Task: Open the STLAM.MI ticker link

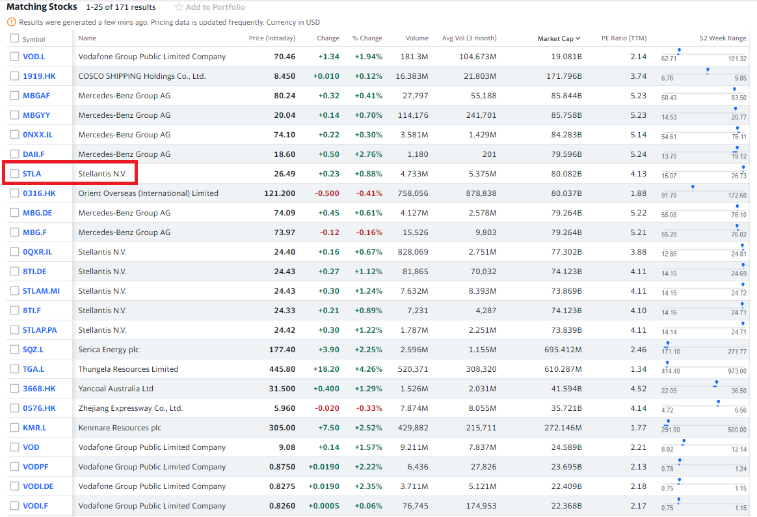Action: [41, 291]
